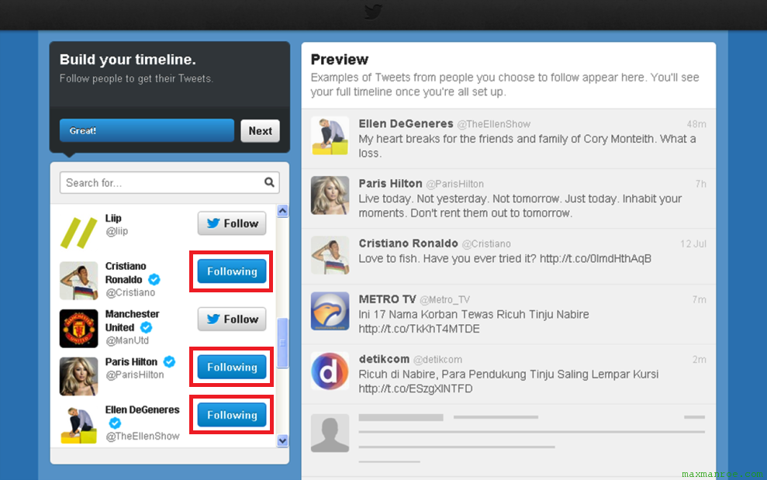Unfollow Ellen DeGeneres
Screen dimensions: 767x480
[230, 414]
